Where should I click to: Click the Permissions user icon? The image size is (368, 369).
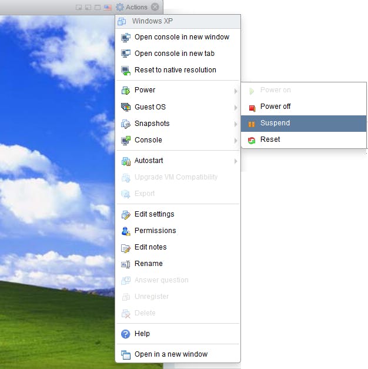[126, 231]
